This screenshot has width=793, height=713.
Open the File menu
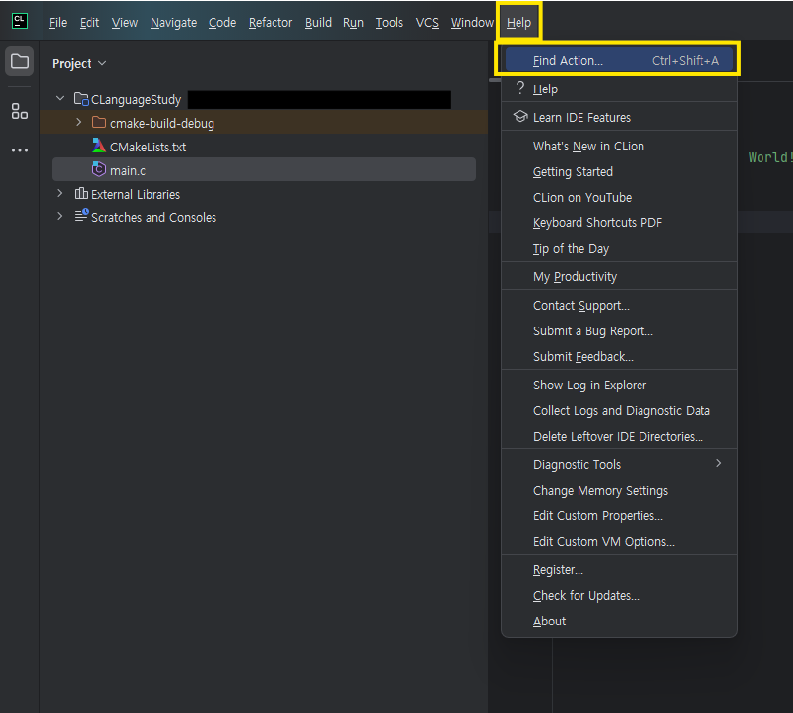58,23
